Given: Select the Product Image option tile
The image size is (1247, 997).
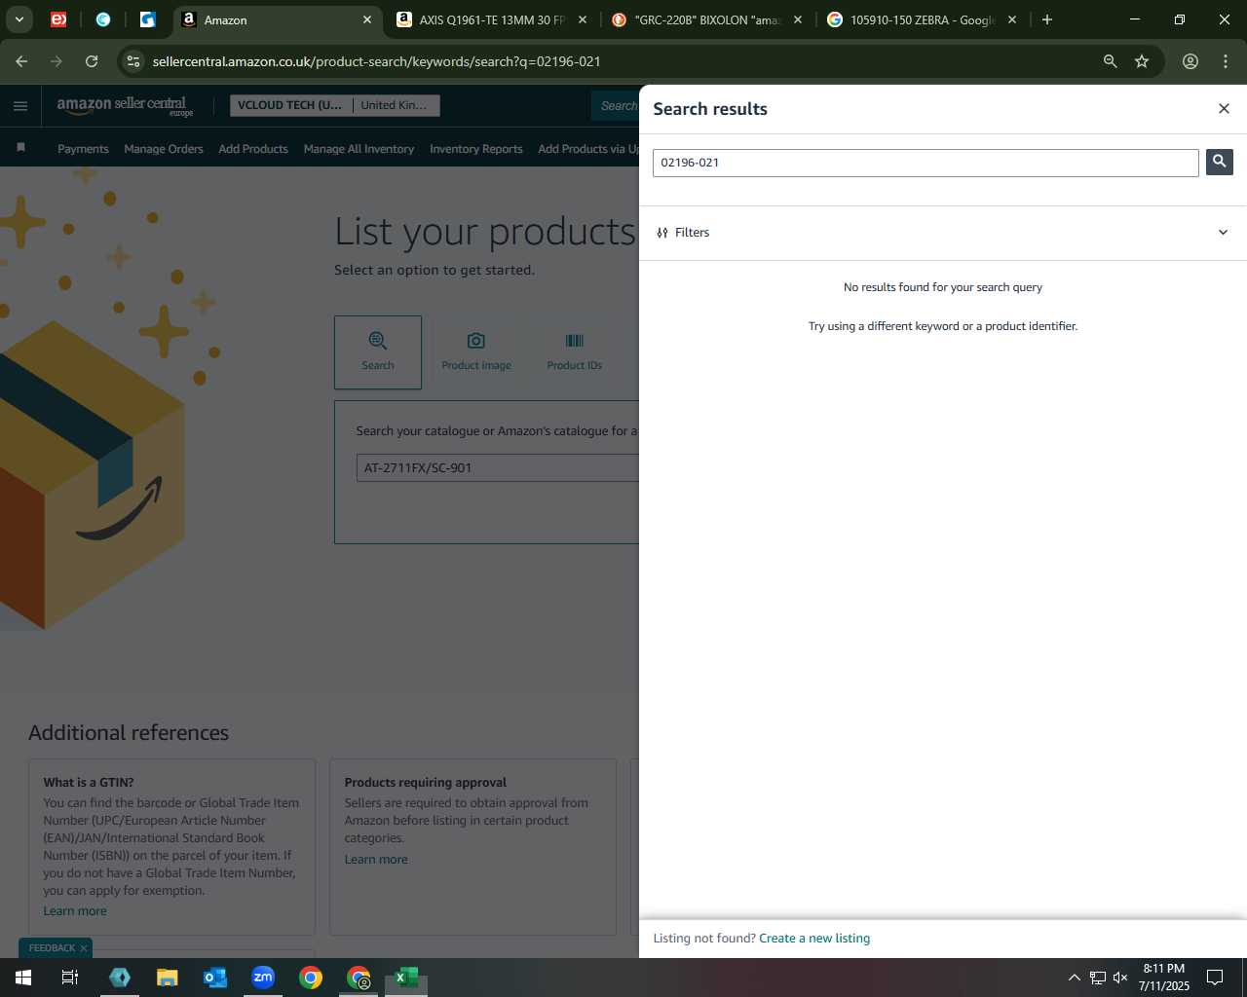Looking at the screenshot, I should [x=476, y=351].
